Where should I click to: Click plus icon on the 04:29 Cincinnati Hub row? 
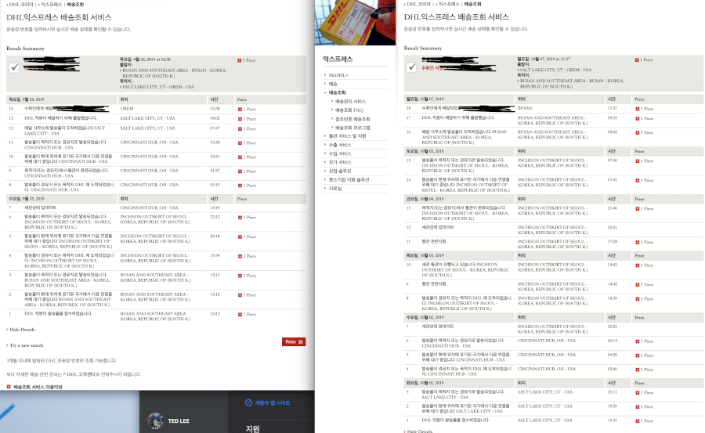click(x=637, y=355)
